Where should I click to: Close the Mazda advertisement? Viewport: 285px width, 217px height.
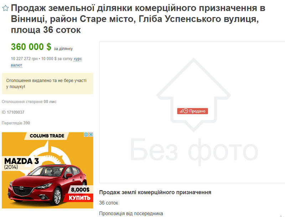tap(91, 134)
